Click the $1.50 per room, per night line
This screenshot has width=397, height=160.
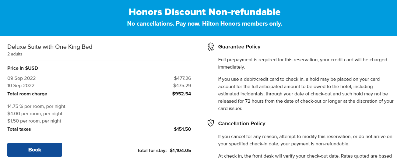coord(34,121)
